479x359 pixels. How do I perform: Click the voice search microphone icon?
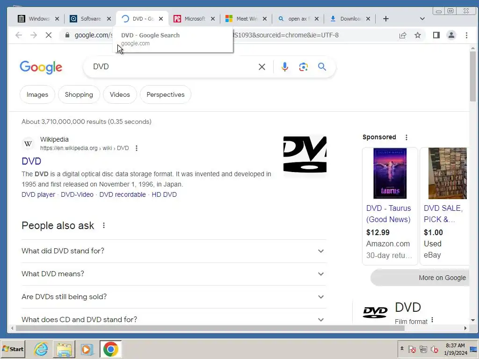click(285, 66)
